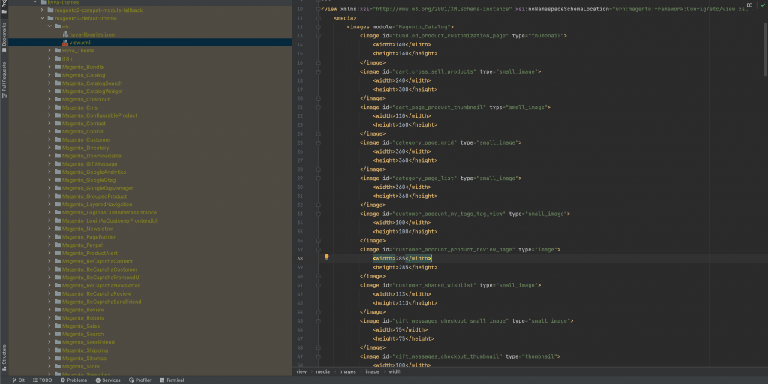Select Magento_ProductAlert in the tree
The image size is (768, 384).
[90, 253]
